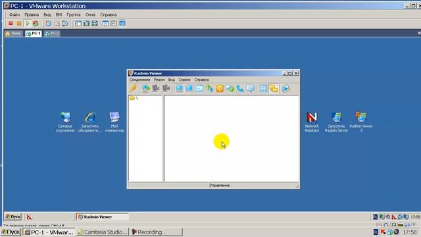421x237 pixels.
Task: Select the Мой компьютер desktop icon
Action: [114, 122]
